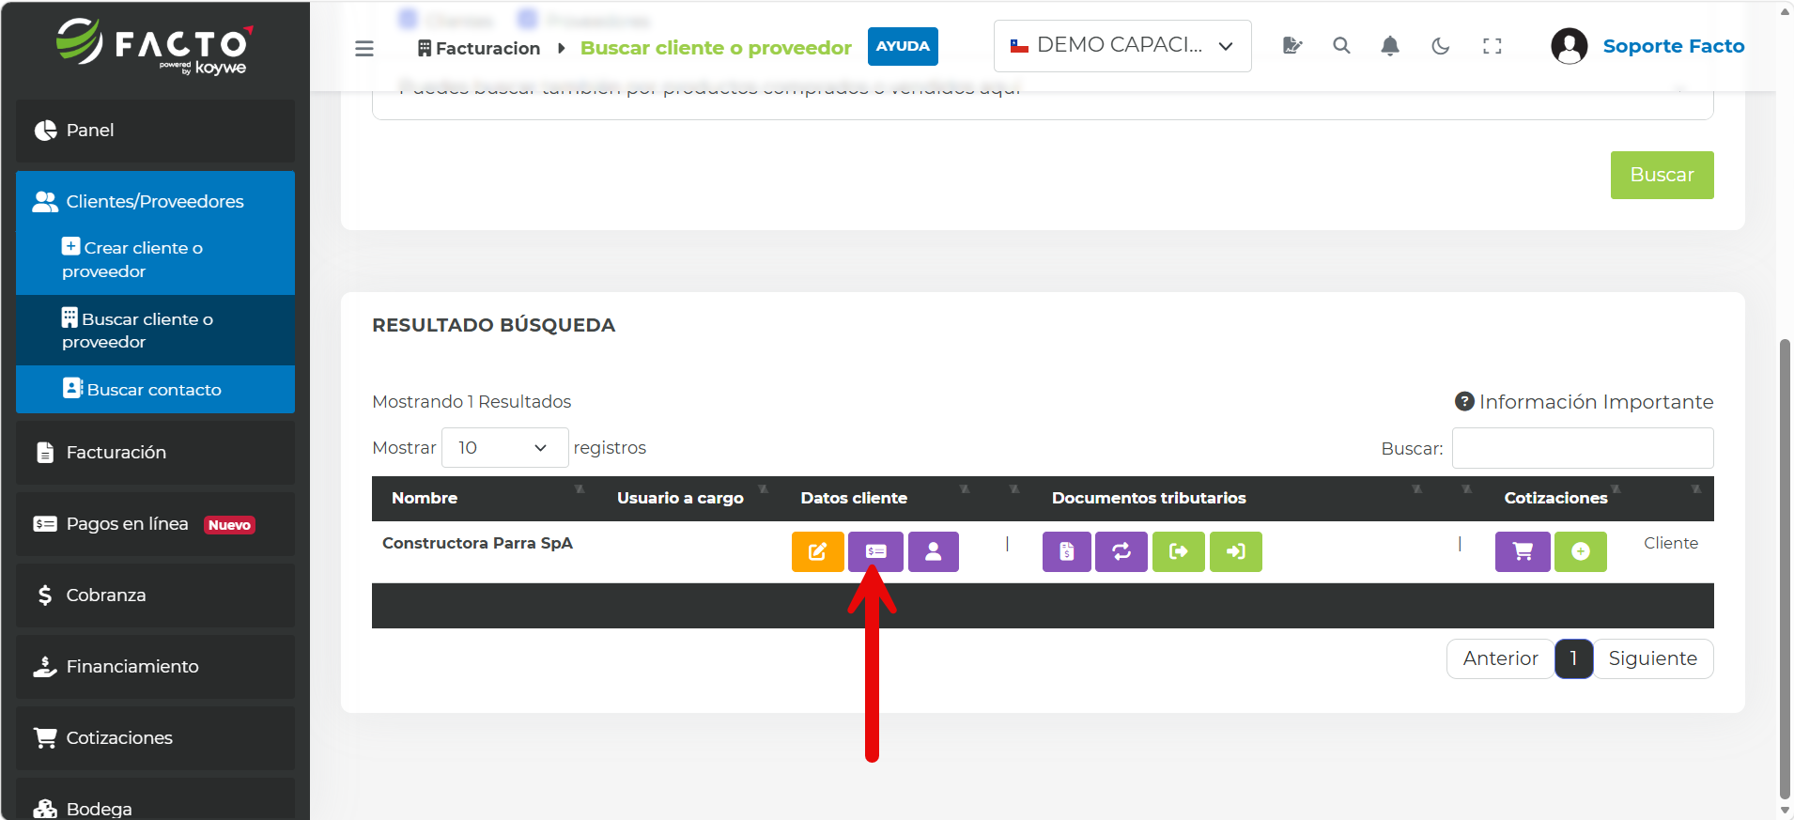Click the signature pen icon in top bar

tap(1292, 45)
